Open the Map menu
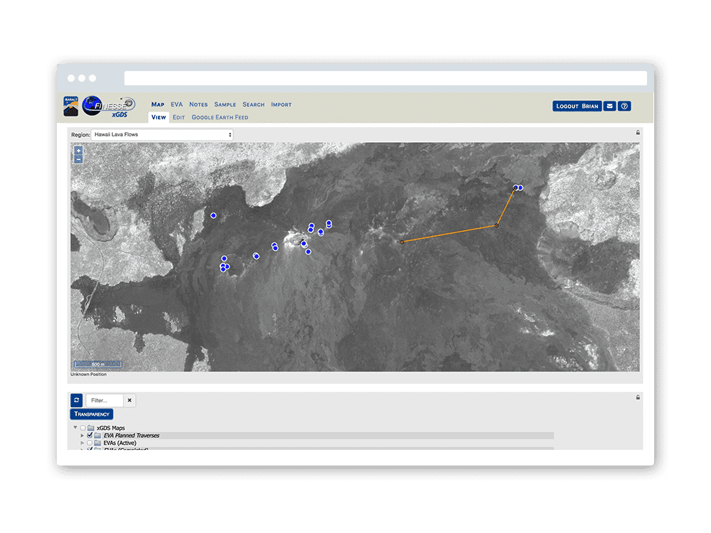Viewport: 711px width, 533px height. (x=158, y=104)
